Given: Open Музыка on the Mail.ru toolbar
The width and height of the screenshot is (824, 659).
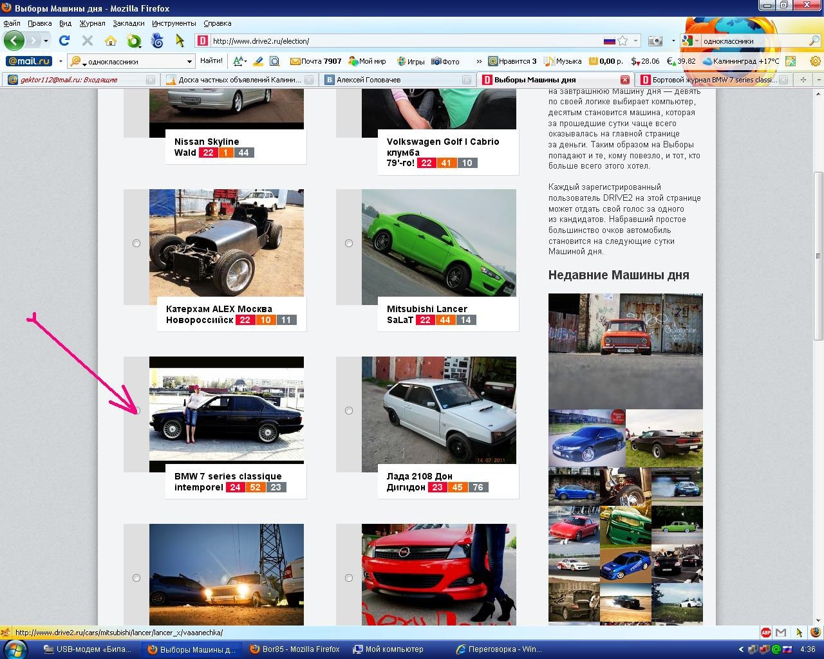Looking at the screenshot, I should (x=563, y=61).
